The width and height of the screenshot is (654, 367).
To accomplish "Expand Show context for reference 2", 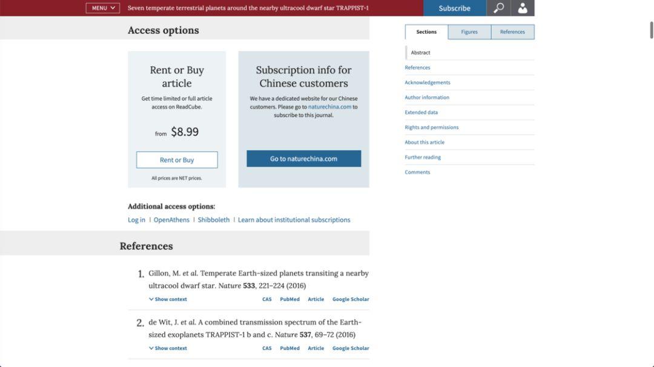I will tap(168, 348).
